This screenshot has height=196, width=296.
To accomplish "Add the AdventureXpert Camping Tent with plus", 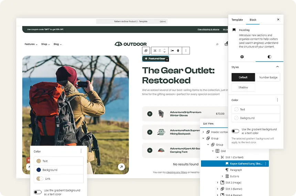I will pos(150,150).
